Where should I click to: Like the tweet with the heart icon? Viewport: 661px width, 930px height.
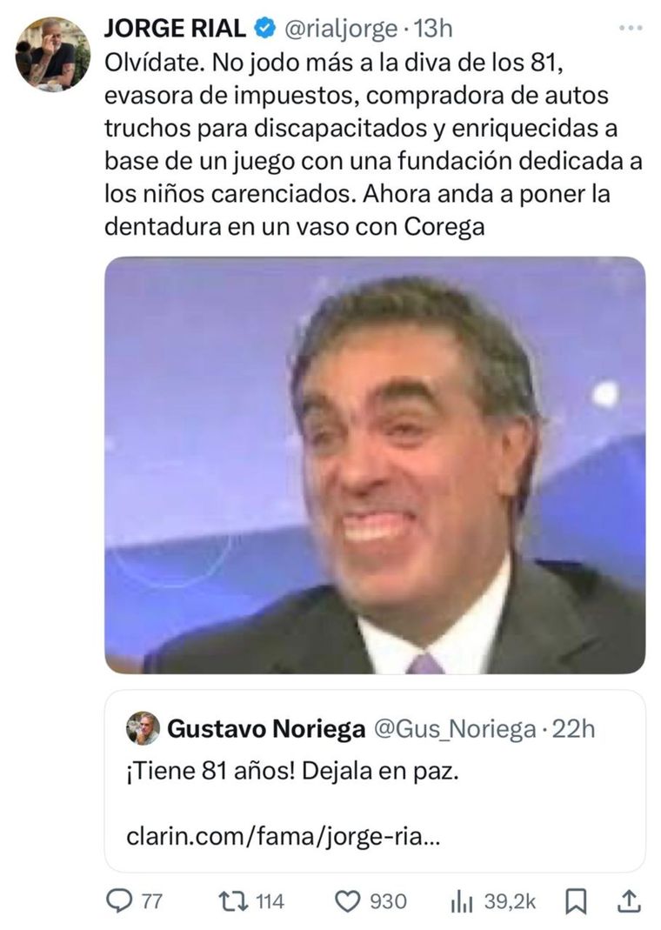point(348,901)
